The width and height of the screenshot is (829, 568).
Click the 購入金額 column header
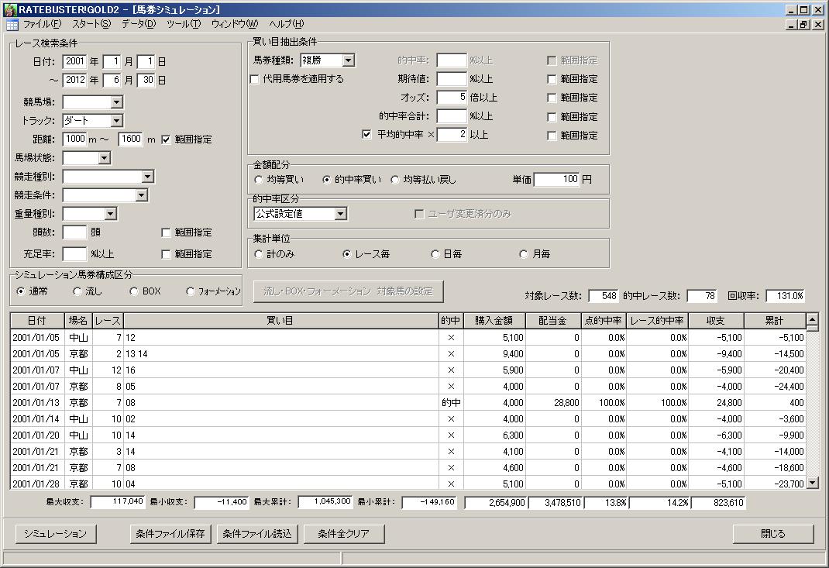pos(494,321)
